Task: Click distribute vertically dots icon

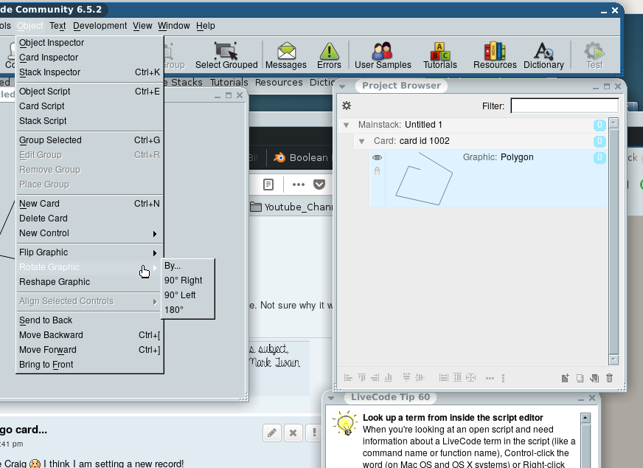Action: [x=503, y=378]
